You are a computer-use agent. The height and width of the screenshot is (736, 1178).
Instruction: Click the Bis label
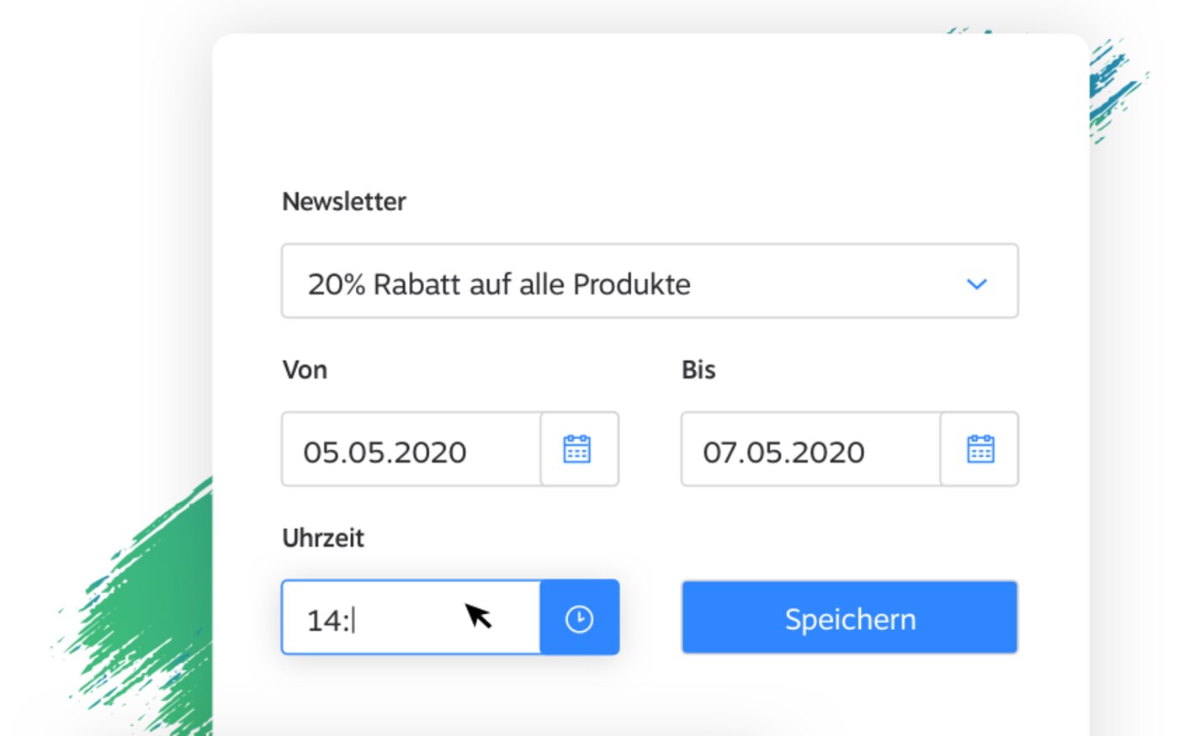click(x=698, y=370)
